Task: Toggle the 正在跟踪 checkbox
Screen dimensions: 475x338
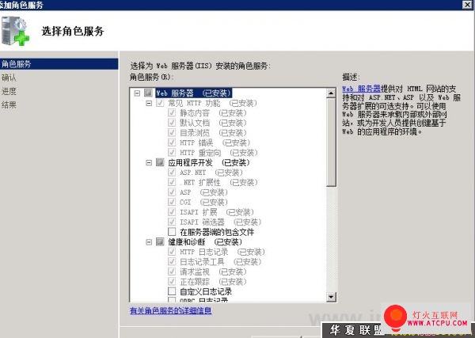Action: tap(172, 281)
